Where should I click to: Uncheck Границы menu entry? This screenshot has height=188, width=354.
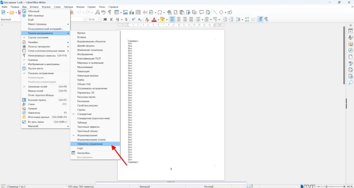(x=46, y=60)
